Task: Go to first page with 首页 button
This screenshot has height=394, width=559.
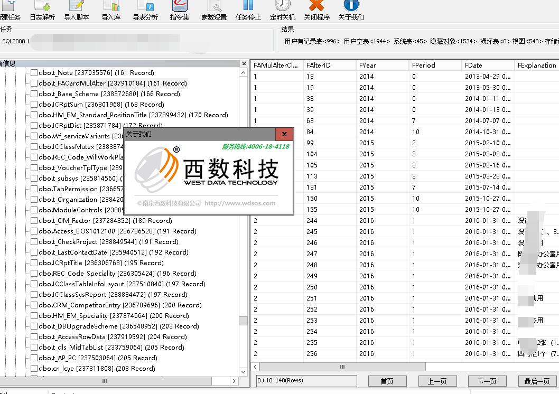Action: pos(387,381)
